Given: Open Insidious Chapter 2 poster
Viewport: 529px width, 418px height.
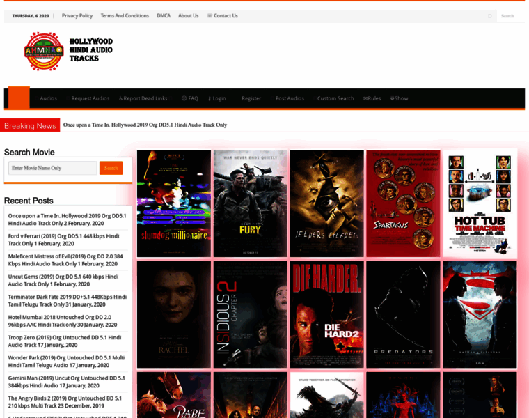Looking at the screenshot, I should pyautogui.click(x=251, y=314).
